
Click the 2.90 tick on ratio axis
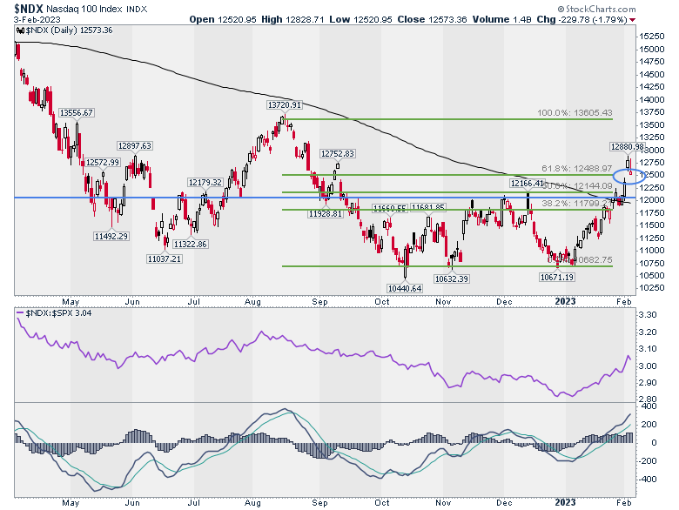coord(648,383)
